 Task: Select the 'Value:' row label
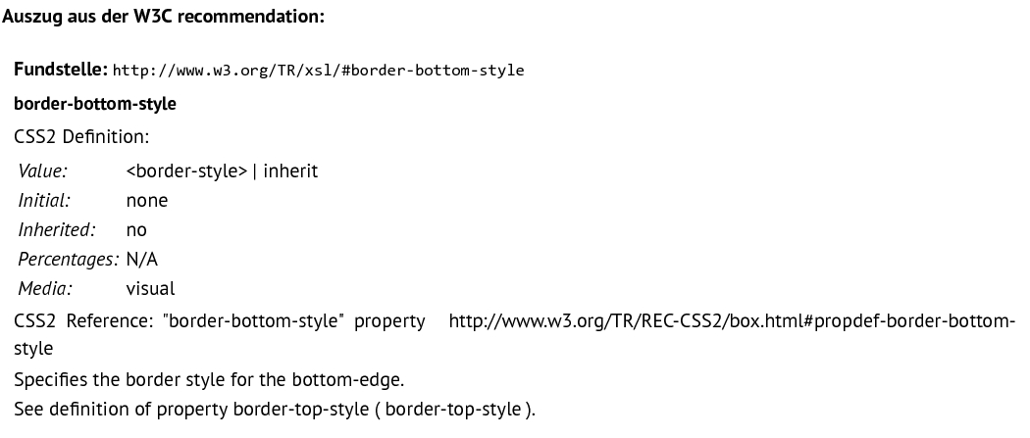coord(43,170)
